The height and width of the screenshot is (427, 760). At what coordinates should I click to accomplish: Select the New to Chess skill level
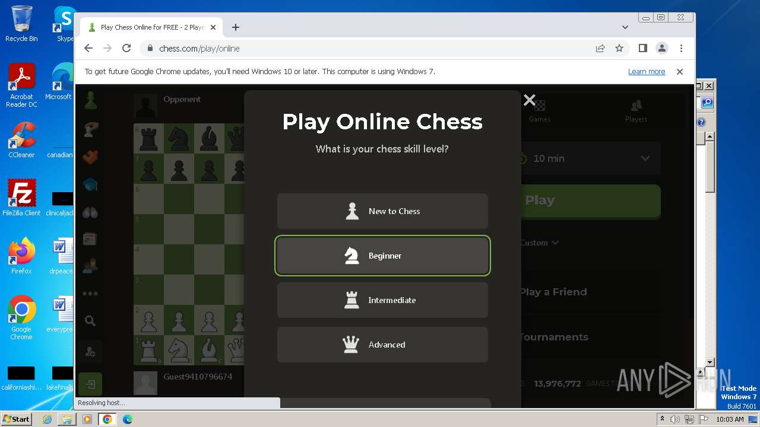382,211
